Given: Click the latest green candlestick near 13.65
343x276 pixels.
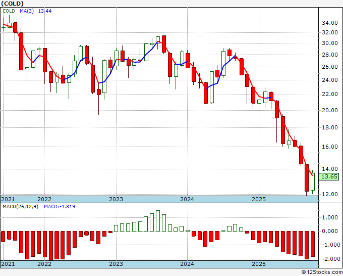Looking at the screenshot, I should 313,182.
